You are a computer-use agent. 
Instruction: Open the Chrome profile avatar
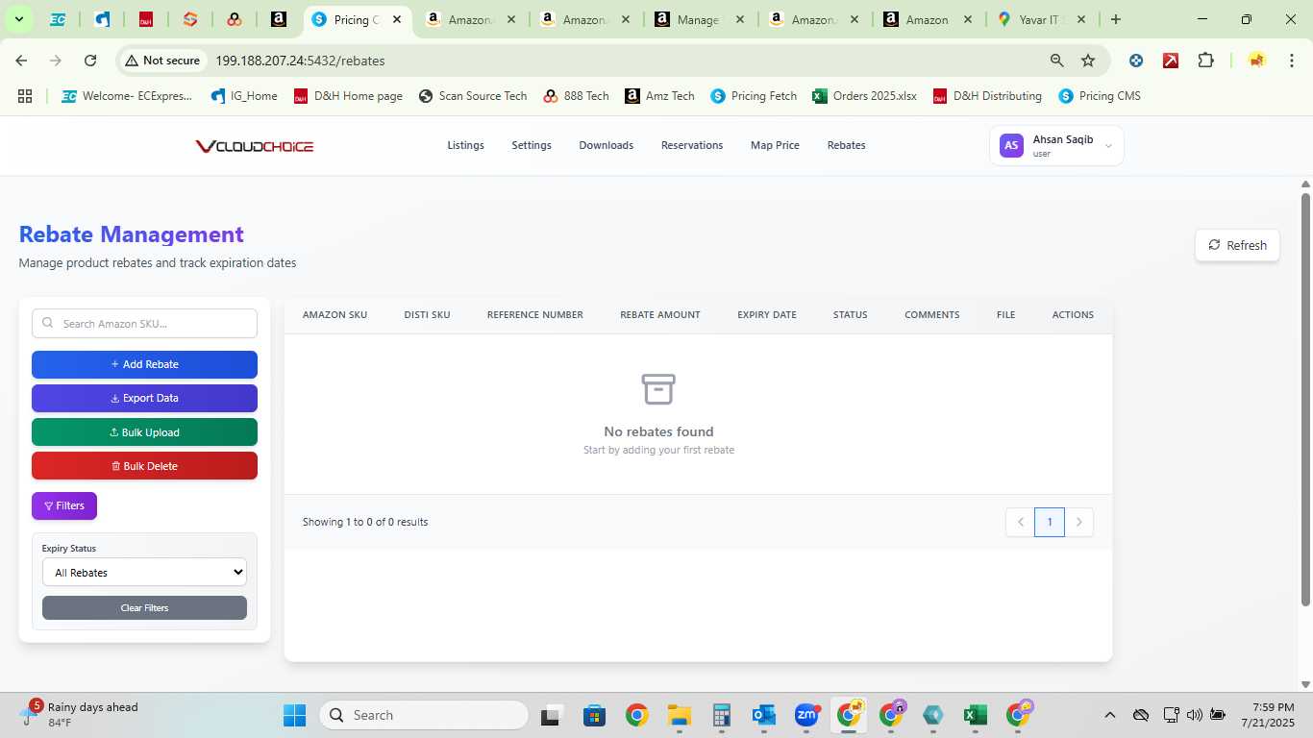tap(1256, 61)
